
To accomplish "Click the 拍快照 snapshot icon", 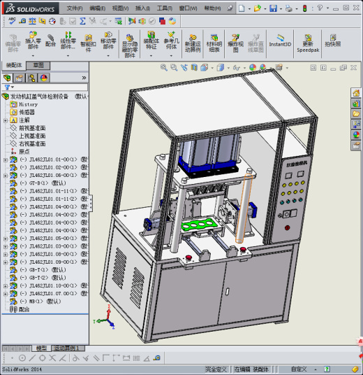I will coord(333,40).
